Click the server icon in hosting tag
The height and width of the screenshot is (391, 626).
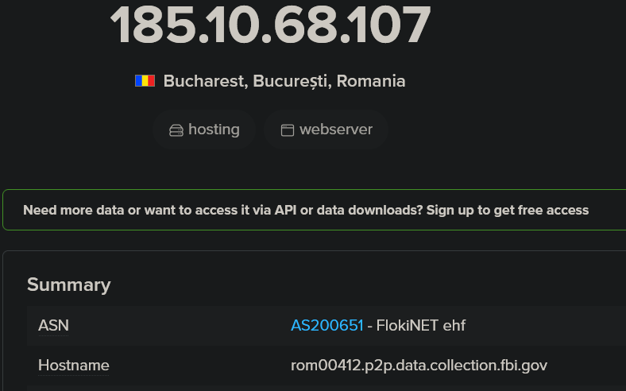[x=176, y=130]
